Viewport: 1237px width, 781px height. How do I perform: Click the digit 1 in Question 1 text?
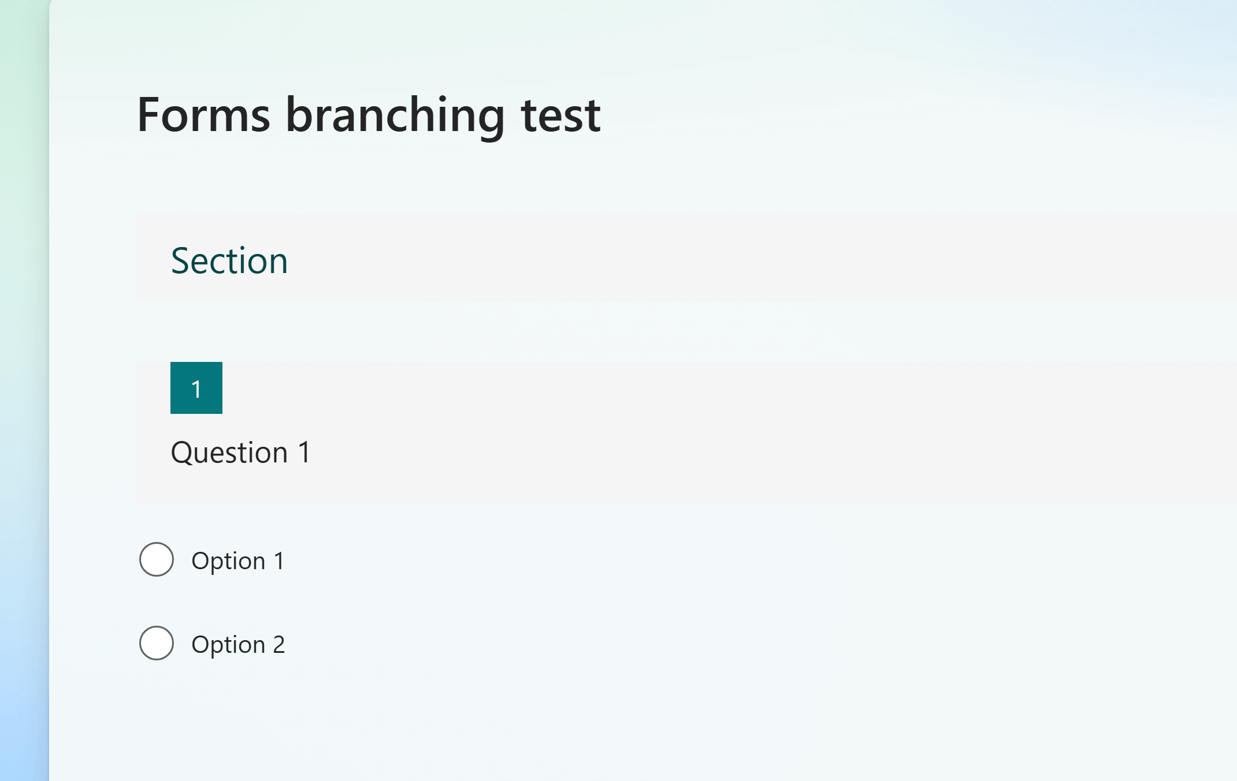click(x=304, y=452)
